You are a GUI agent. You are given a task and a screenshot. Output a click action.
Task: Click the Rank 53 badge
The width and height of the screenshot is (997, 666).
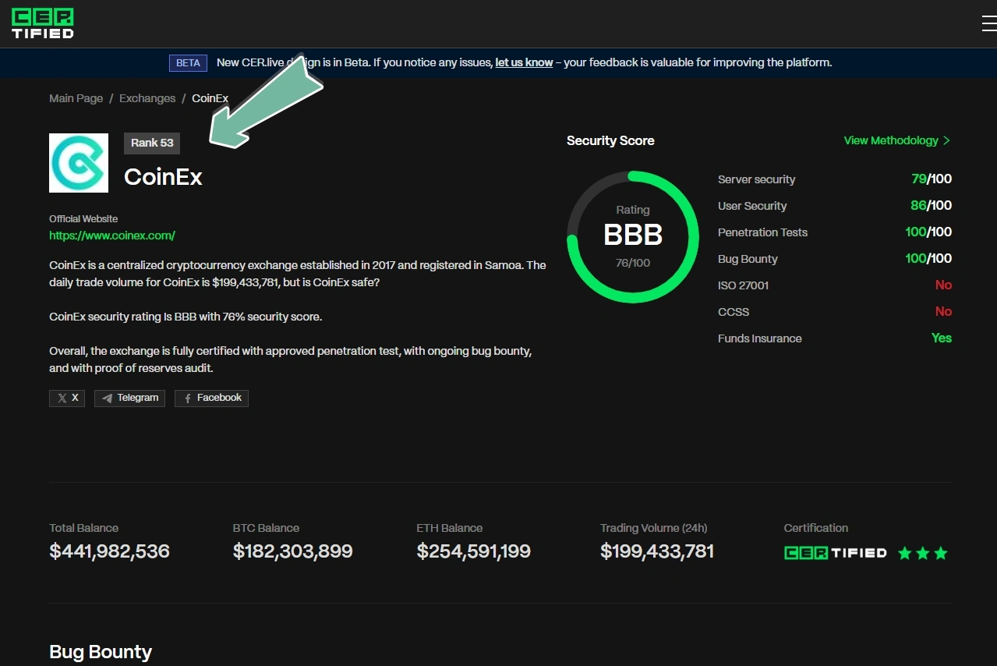152,143
